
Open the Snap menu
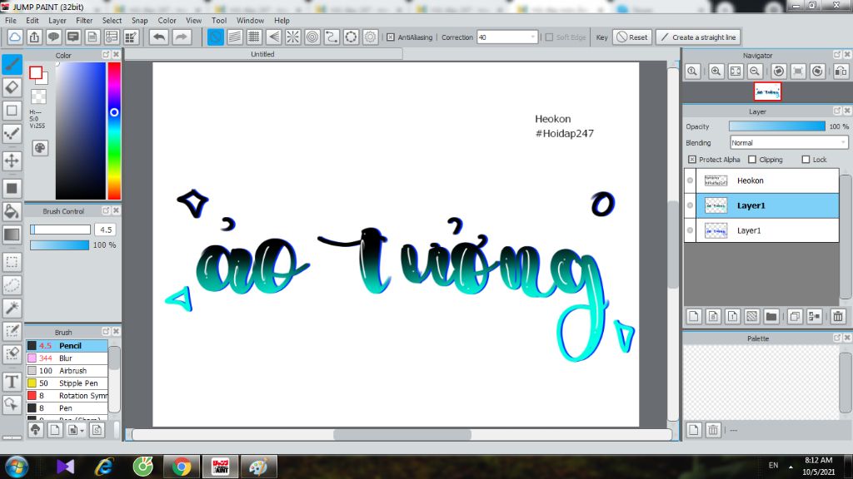click(x=139, y=20)
